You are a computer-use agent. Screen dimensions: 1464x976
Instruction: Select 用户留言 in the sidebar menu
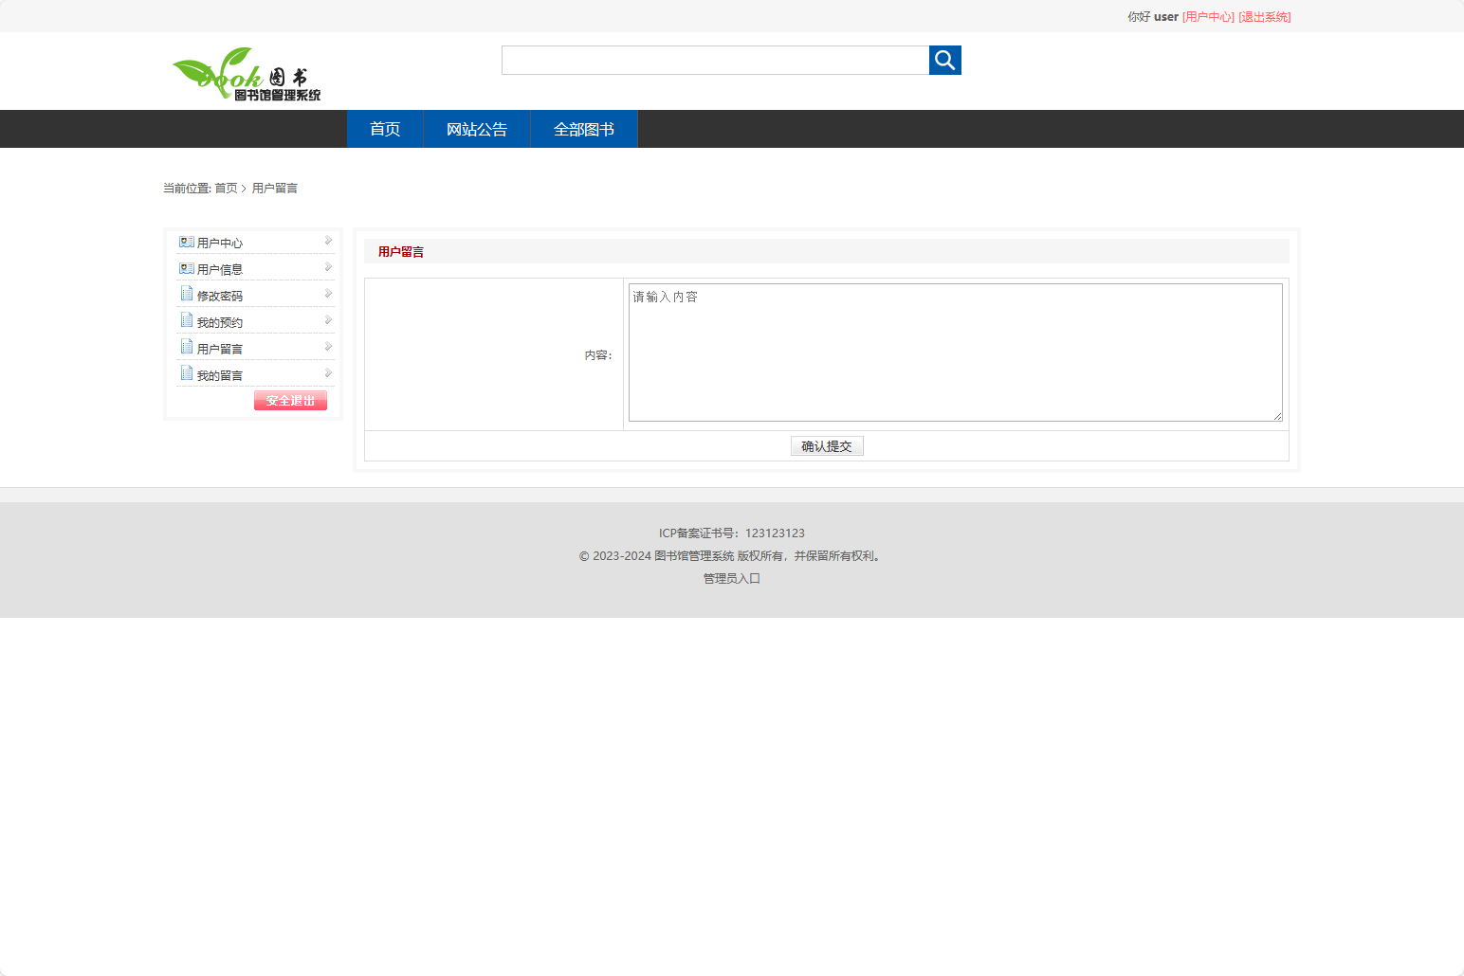click(220, 350)
